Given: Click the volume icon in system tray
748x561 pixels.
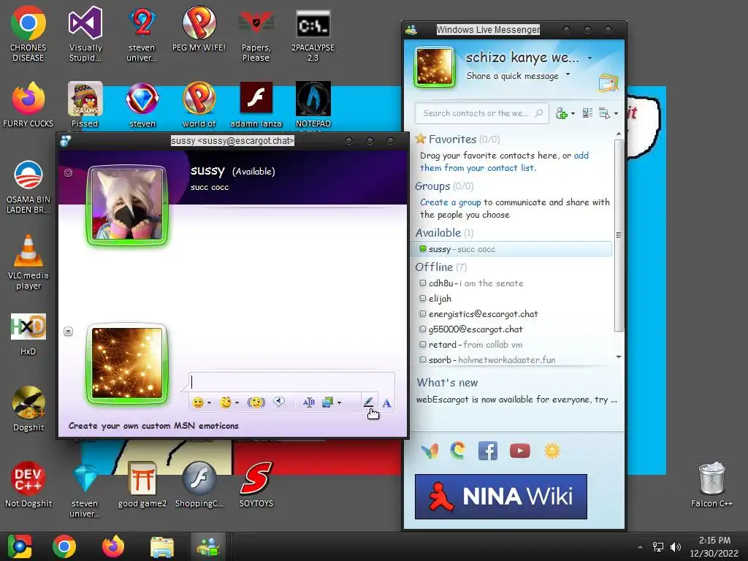Looking at the screenshot, I should [x=676, y=547].
